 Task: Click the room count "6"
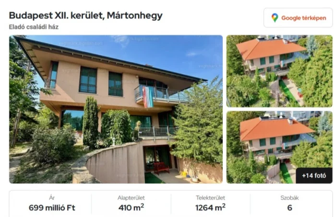290,207
